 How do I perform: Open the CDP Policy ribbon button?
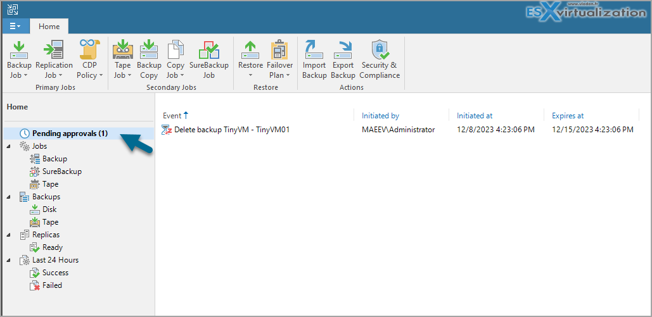(89, 59)
